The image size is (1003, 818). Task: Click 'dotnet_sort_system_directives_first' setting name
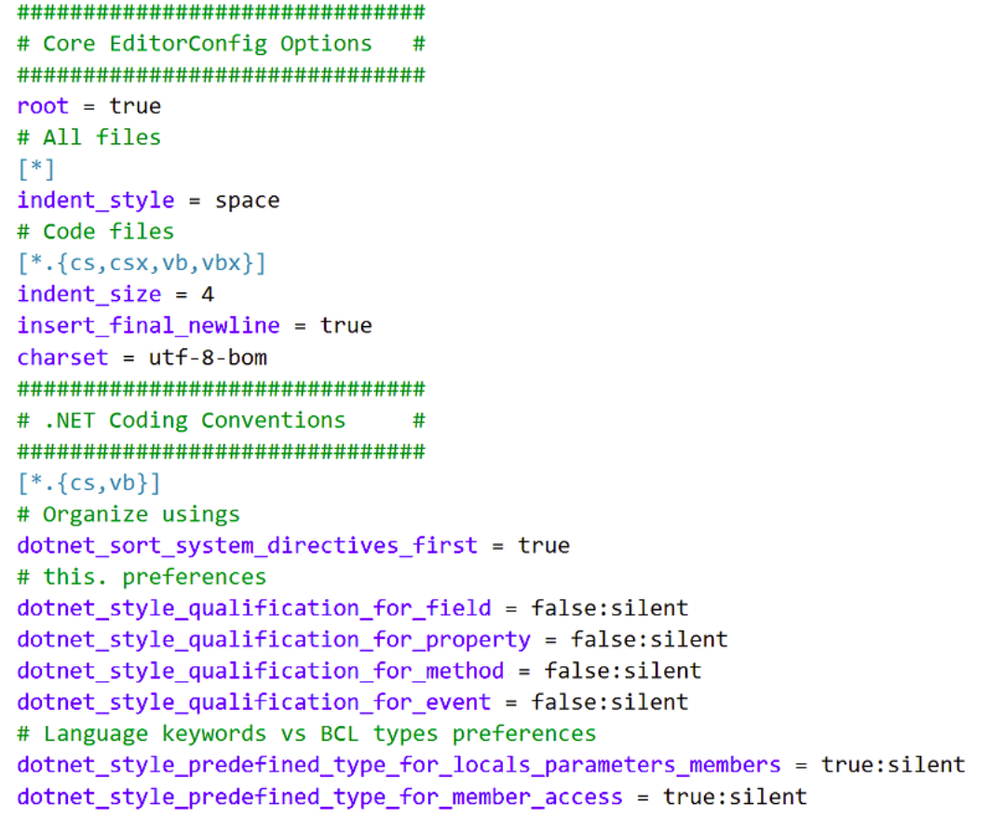(247, 546)
